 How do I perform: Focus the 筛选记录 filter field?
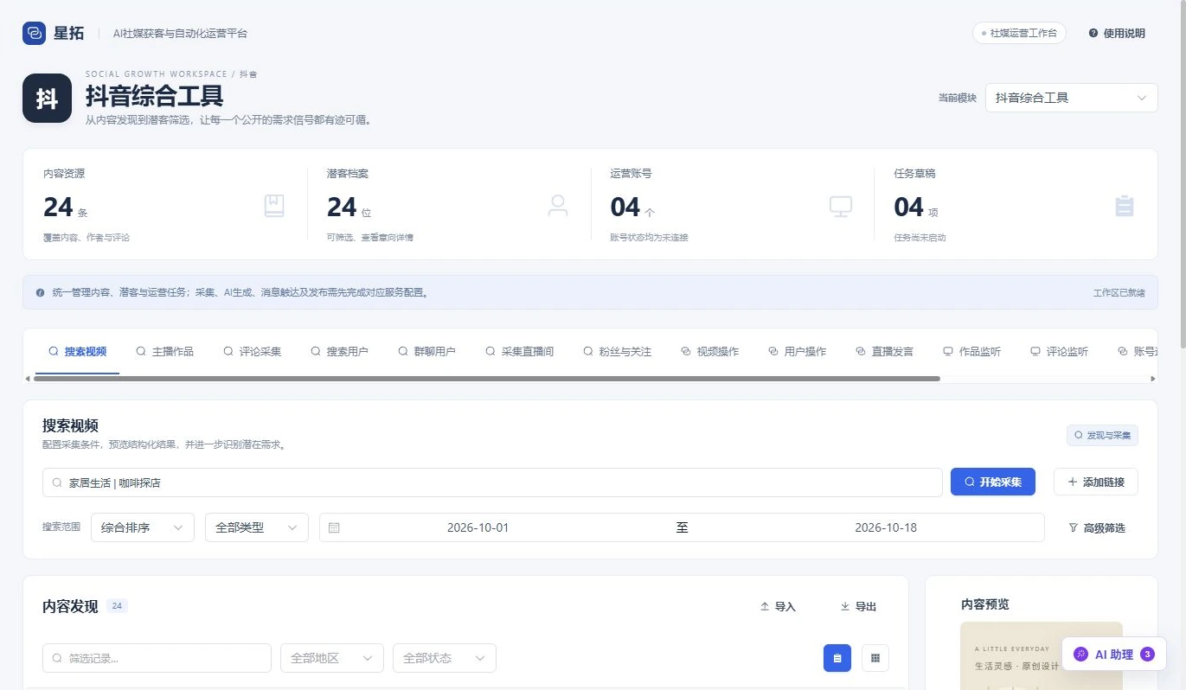(157, 658)
